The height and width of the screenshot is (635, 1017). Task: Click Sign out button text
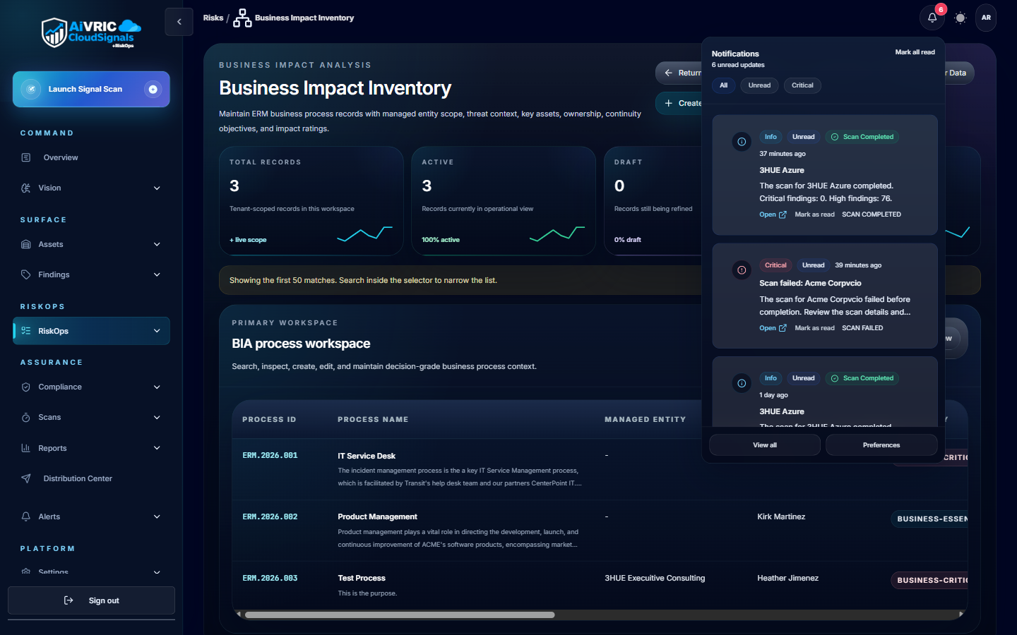click(104, 600)
